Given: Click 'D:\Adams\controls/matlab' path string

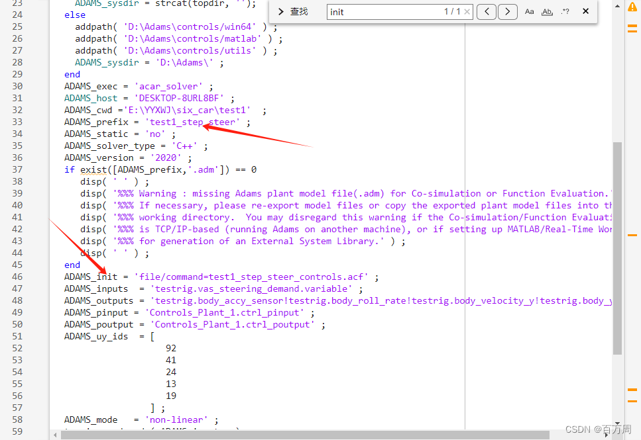Looking at the screenshot, I should tap(192, 39).
